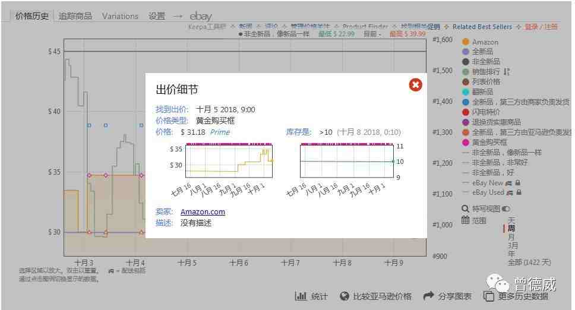Screen dimensions: 575x310
Task: Click the price mini-chart in the popup
Action: [229, 161]
